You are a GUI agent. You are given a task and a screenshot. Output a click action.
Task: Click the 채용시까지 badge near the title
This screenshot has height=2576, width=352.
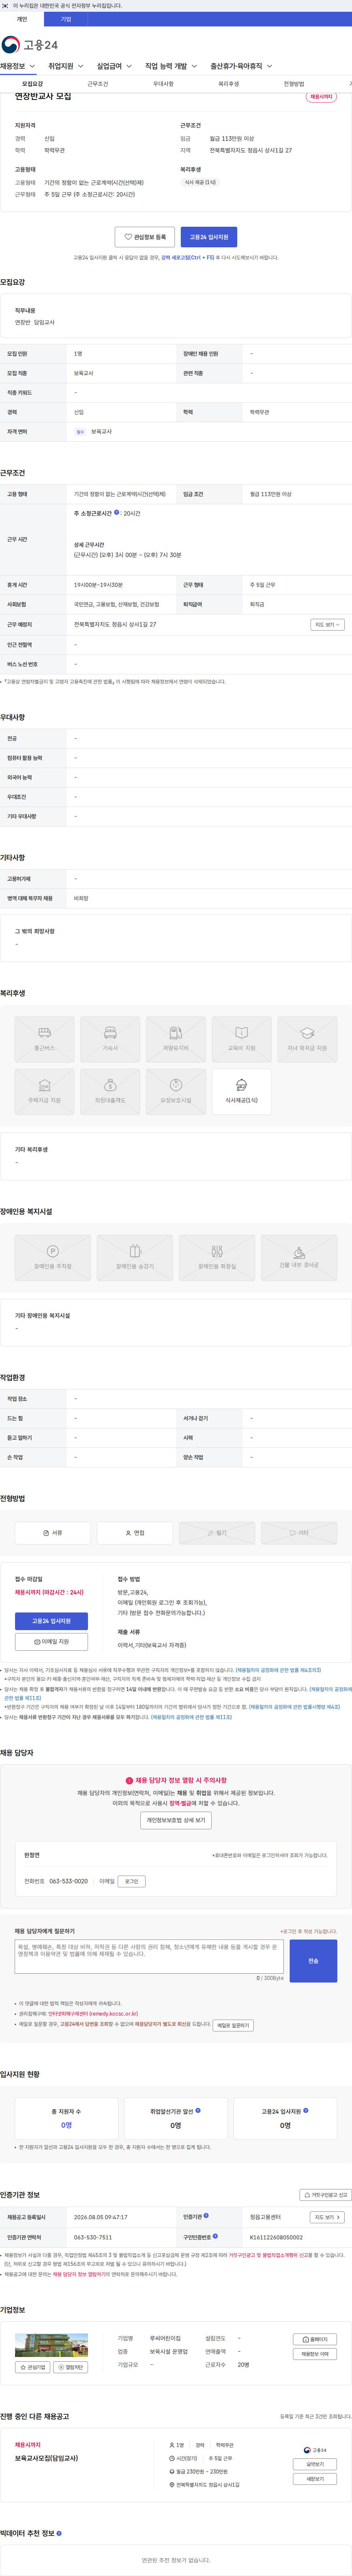tap(321, 97)
